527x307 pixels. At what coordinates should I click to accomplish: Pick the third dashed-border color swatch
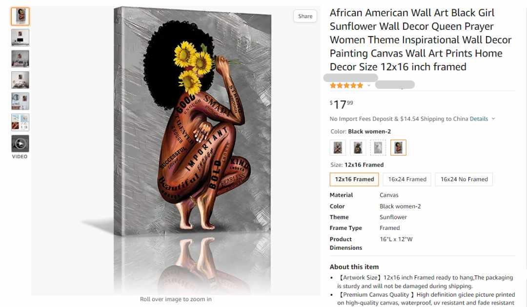point(378,147)
